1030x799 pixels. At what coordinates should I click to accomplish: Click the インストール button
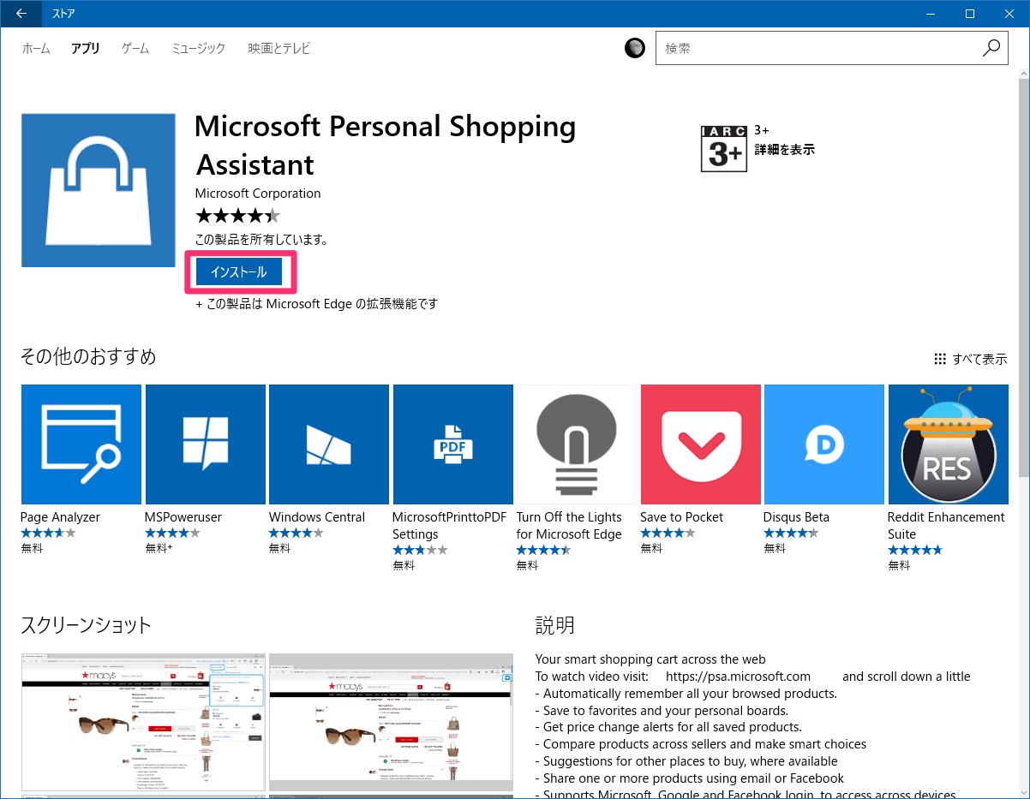pos(239,272)
